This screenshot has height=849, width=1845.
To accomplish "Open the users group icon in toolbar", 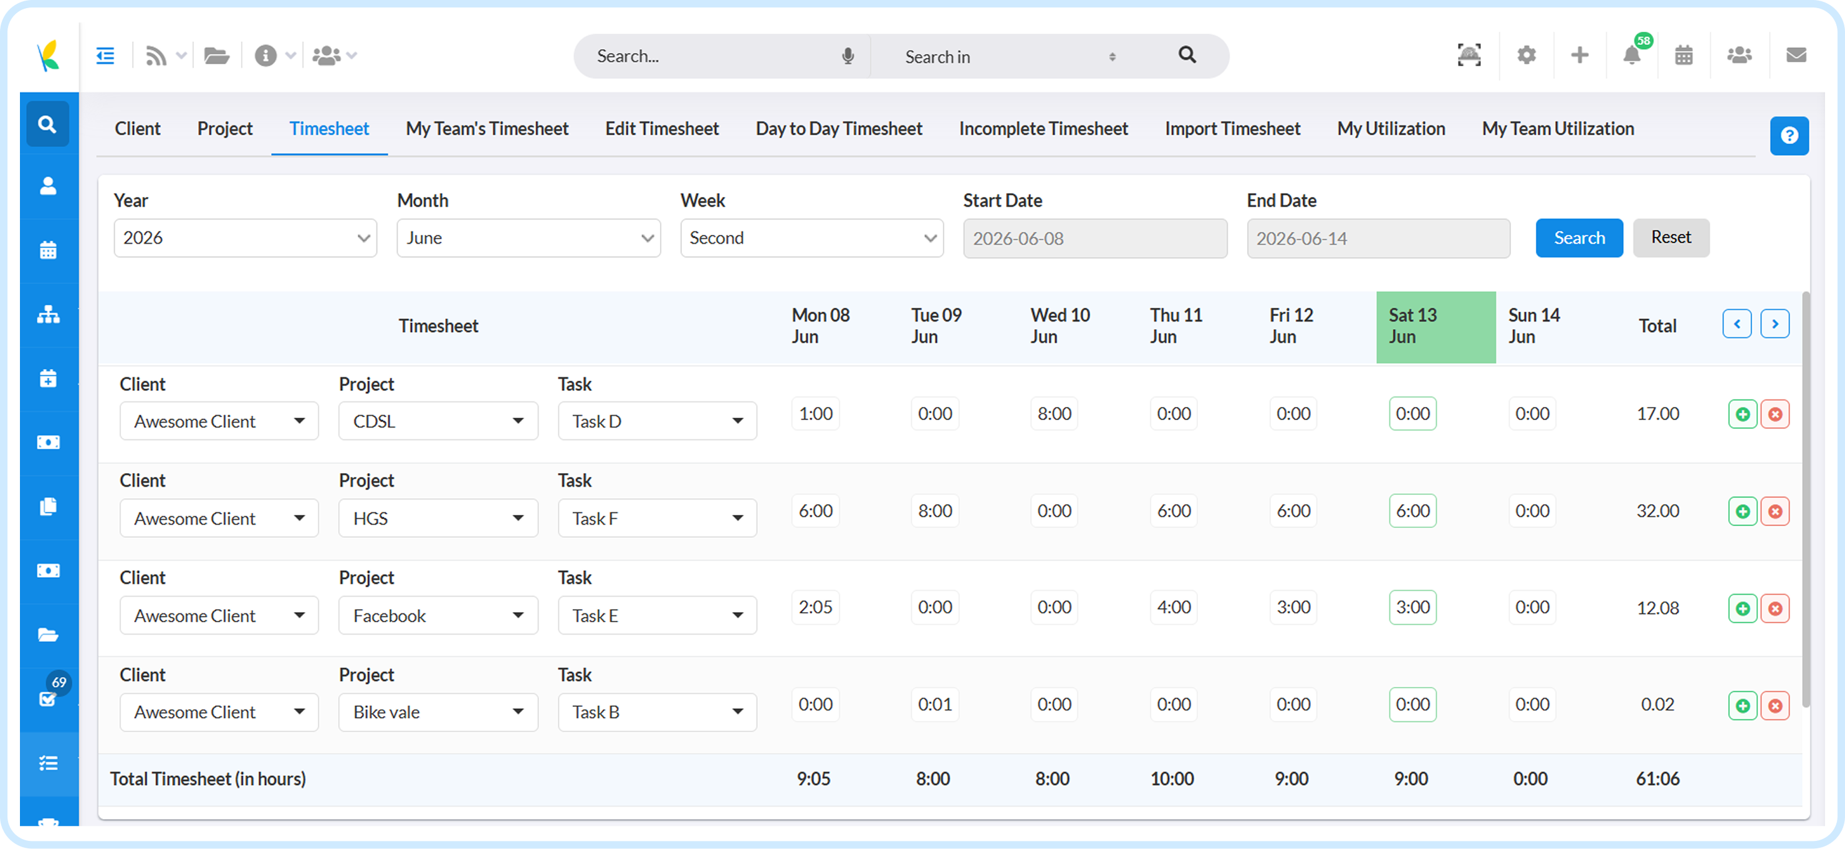I will click(327, 55).
